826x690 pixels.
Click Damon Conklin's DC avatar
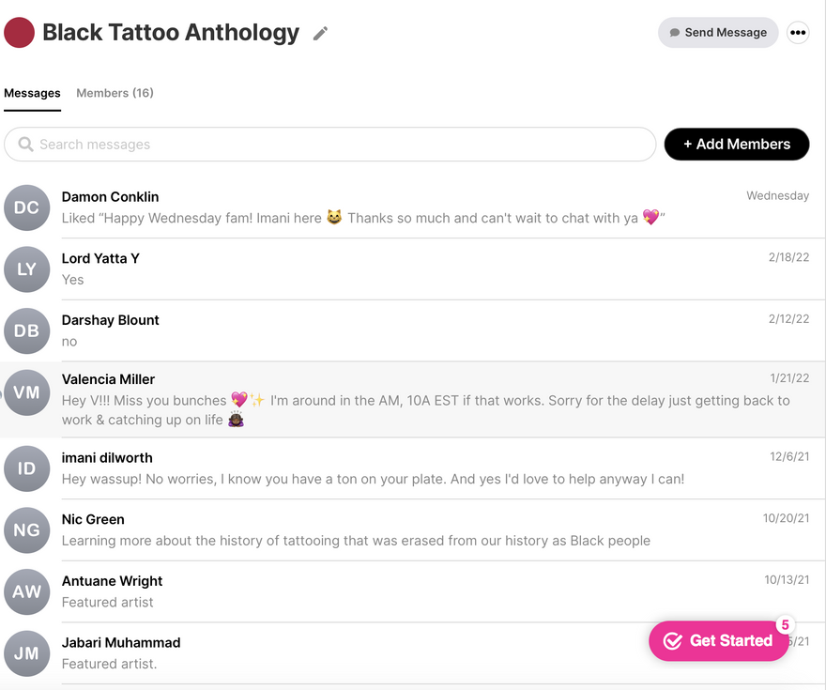27,207
